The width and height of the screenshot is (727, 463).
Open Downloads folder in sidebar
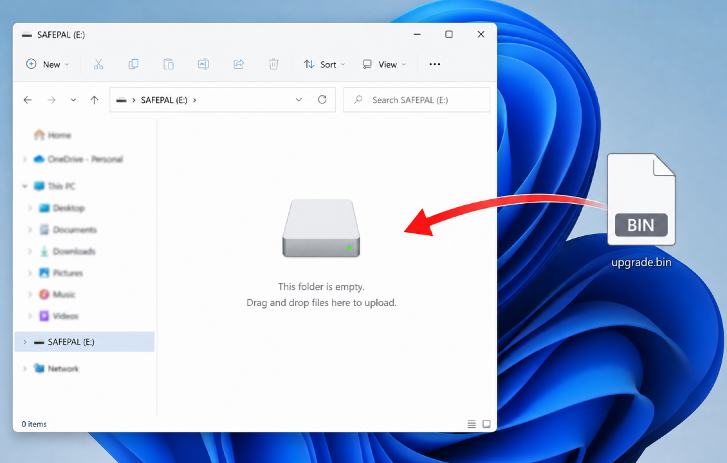click(67, 251)
